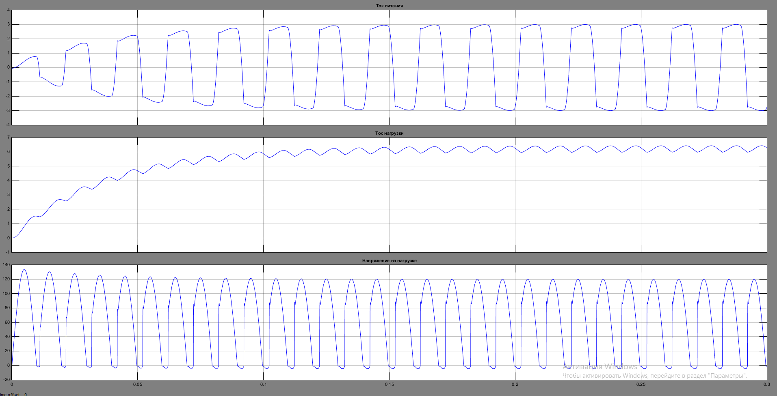The width and height of the screenshot is (777, 396).
Task: Select the load voltage waveform axes
Action: pyautogui.click(x=389, y=322)
